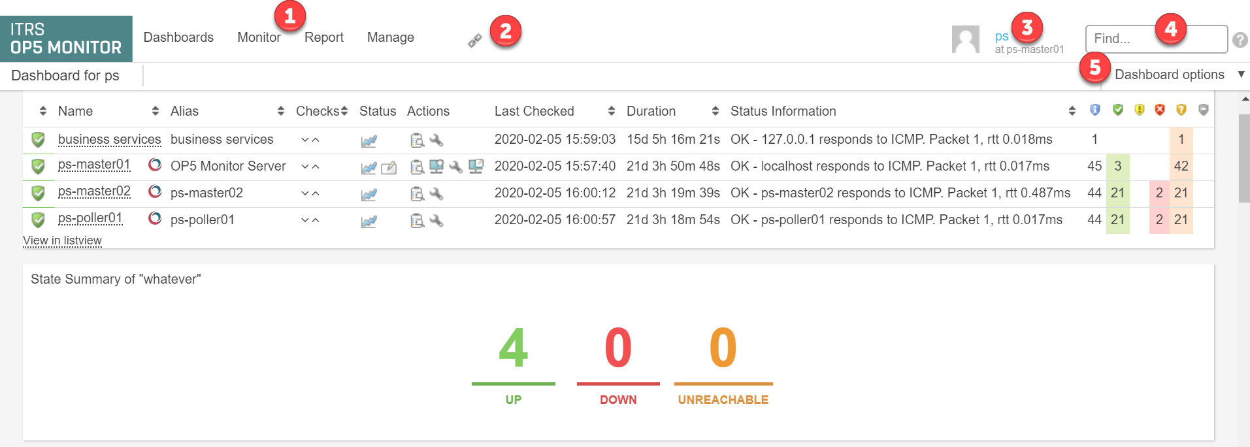The image size is (1250, 447).
Task: Click the up chevron in OP5 Monitor Server row
Action: tap(316, 167)
